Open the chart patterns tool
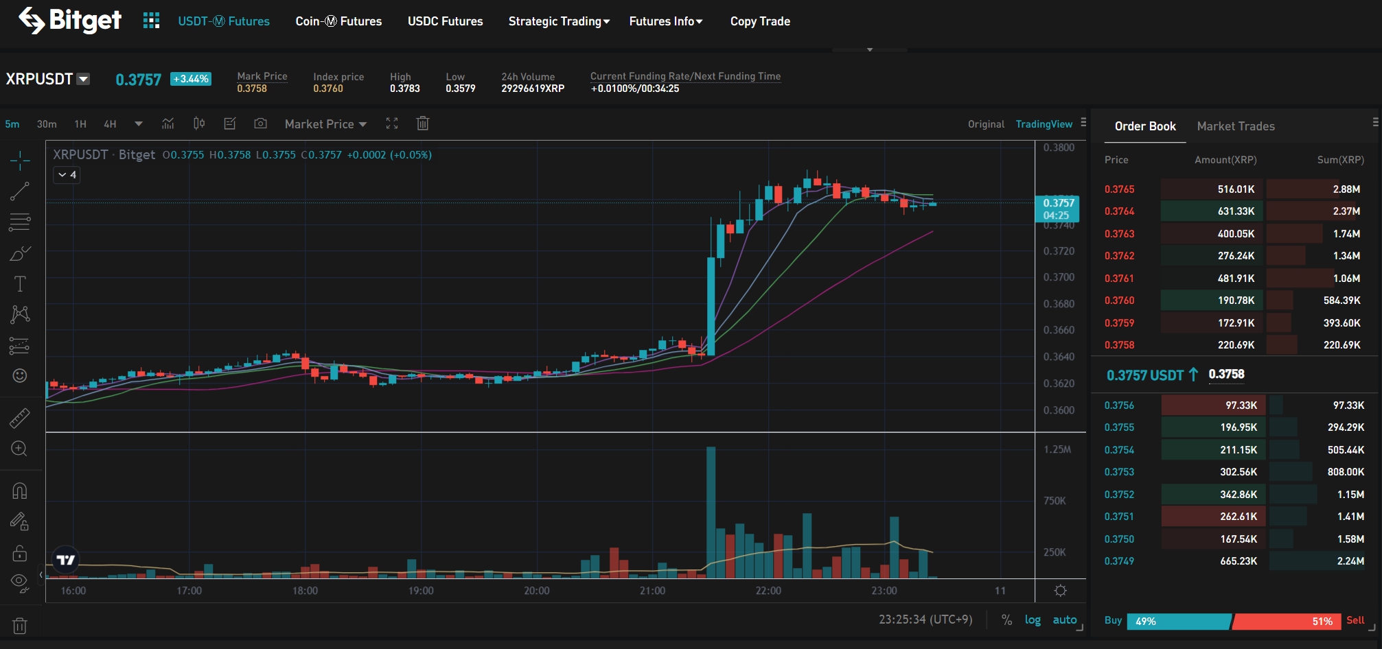 point(20,314)
